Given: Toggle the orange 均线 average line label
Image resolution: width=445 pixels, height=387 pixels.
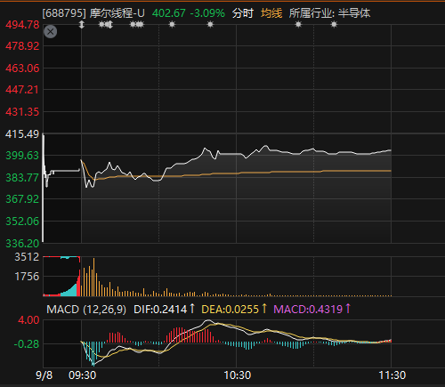Looking at the screenshot, I should [271, 13].
